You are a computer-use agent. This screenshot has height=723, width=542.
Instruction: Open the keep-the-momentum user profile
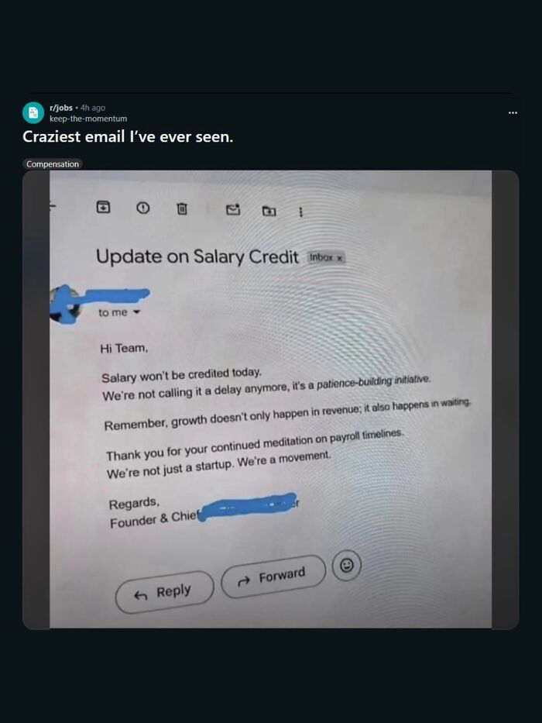coord(88,119)
